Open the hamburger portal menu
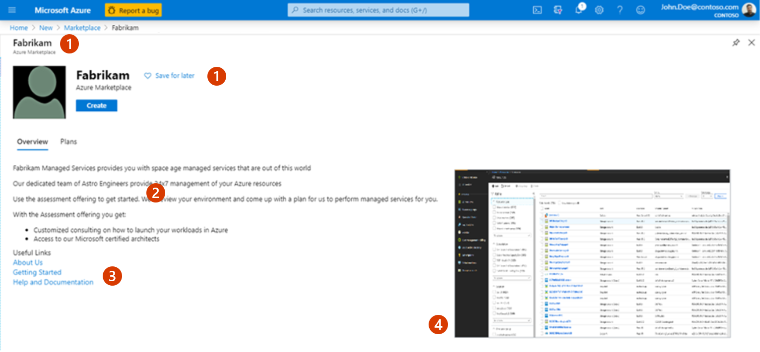This screenshot has height=352, width=760. 12,10
